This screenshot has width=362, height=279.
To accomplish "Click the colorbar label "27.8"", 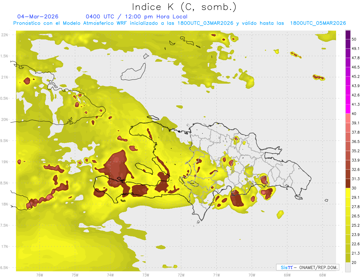I will coord(356,207).
